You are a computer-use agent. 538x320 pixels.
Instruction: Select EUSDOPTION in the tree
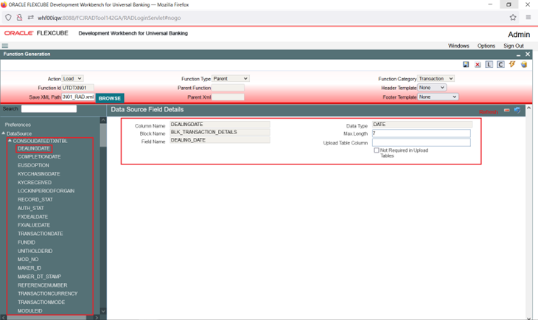[33, 165]
